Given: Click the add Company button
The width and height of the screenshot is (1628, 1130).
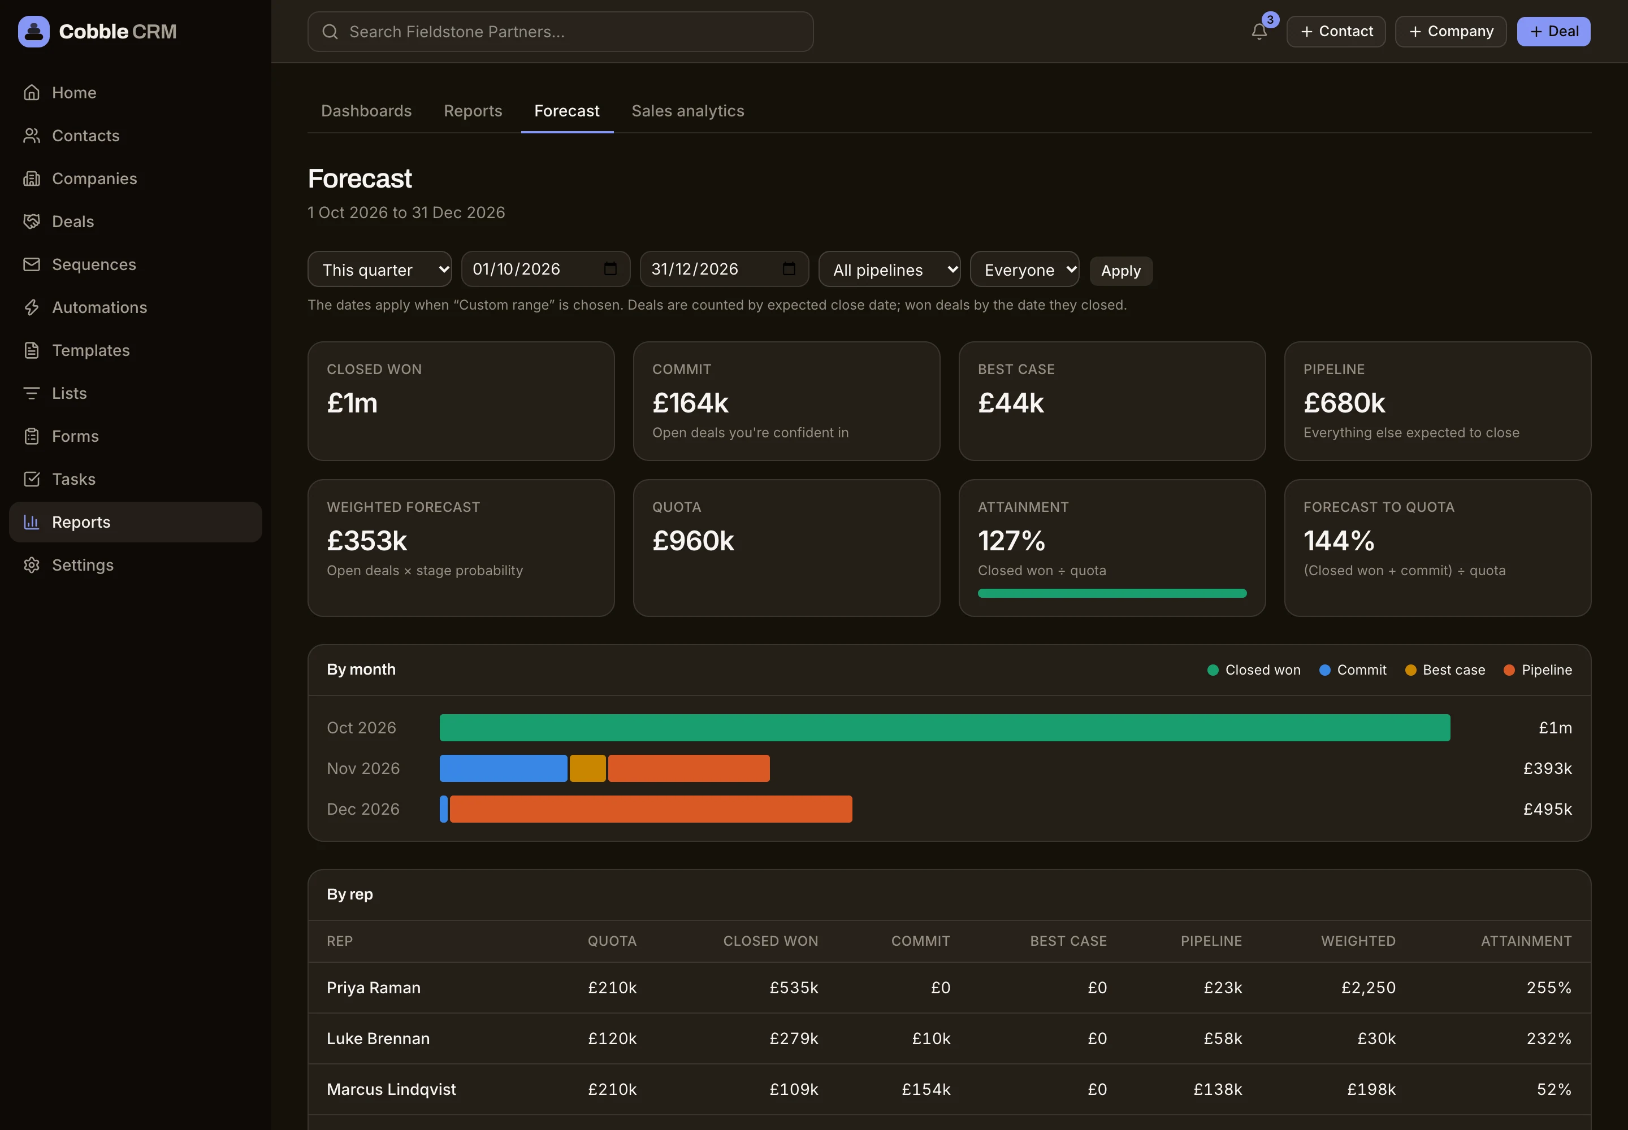Looking at the screenshot, I should click(x=1451, y=32).
